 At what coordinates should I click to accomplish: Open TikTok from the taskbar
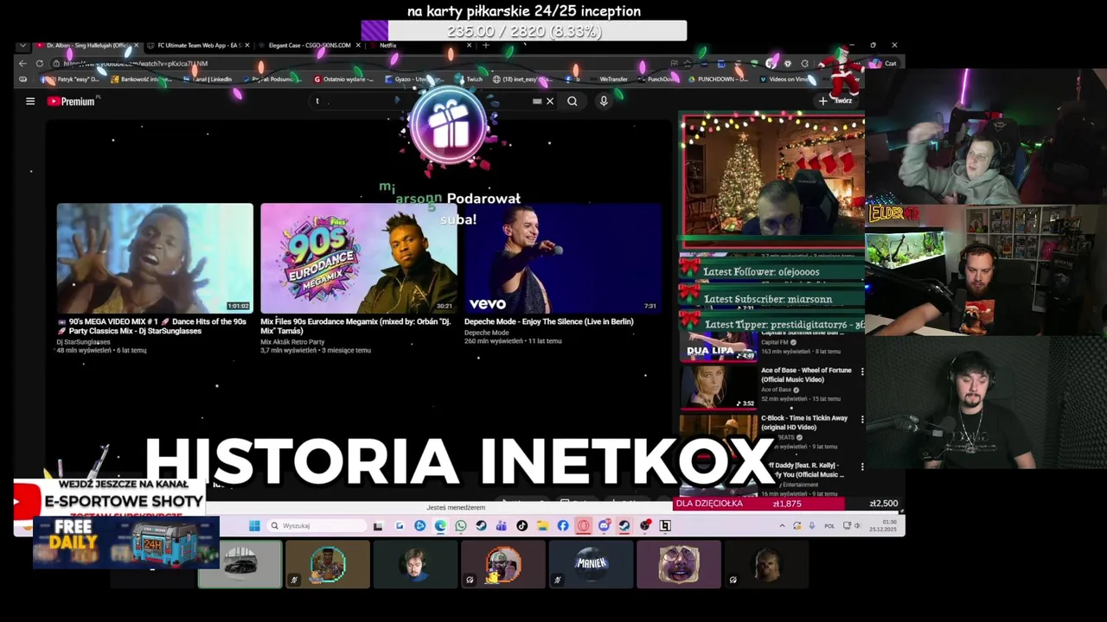tap(522, 525)
